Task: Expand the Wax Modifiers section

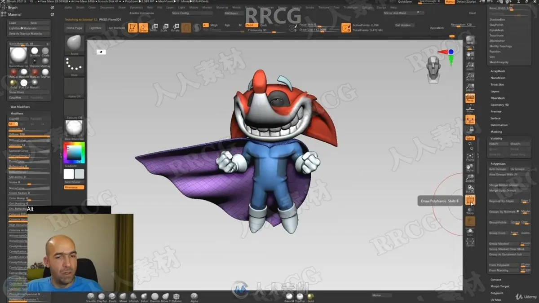Action: pos(20,107)
